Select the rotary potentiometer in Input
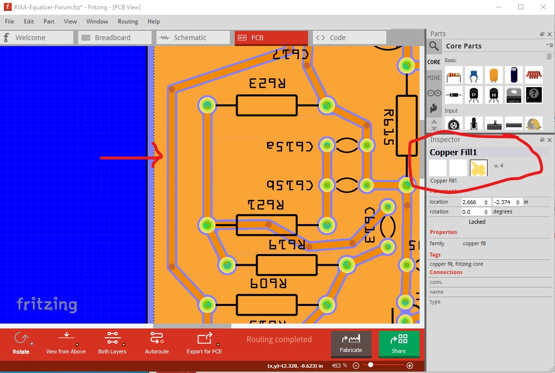Image resolution: width=555 pixels, height=373 pixels. pos(454,124)
